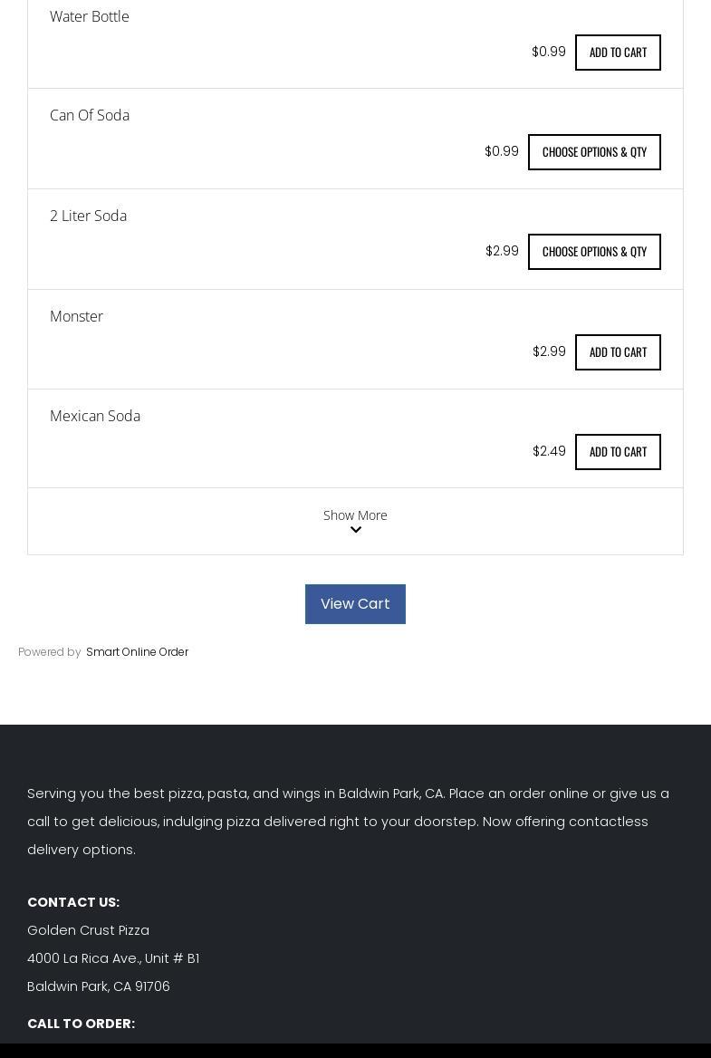
Task: Choose options and quantity for Can Of Soda
Action: [x=594, y=152]
